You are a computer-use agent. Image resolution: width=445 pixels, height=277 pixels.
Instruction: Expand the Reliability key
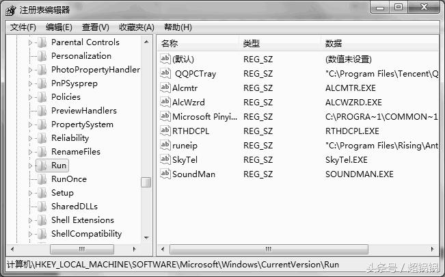coord(30,138)
